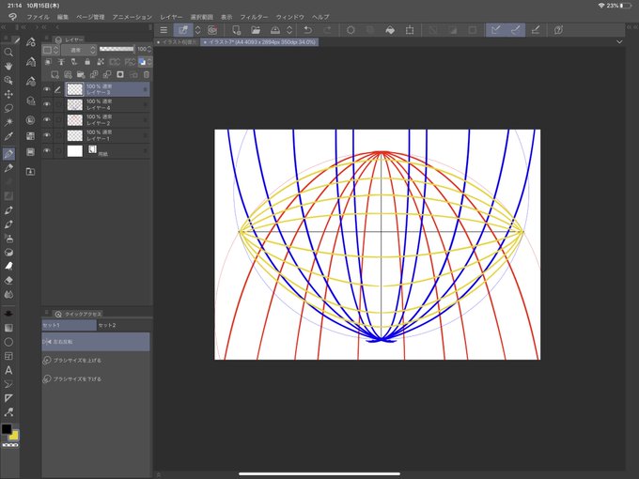Click New layer folder icon
The image size is (639, 479).
coord(81,74)
